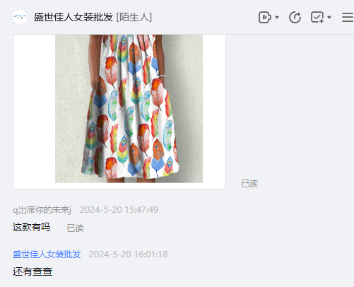Expand the video call options arrow
This screenshot has width=354, height=287.
pos(277,17)
